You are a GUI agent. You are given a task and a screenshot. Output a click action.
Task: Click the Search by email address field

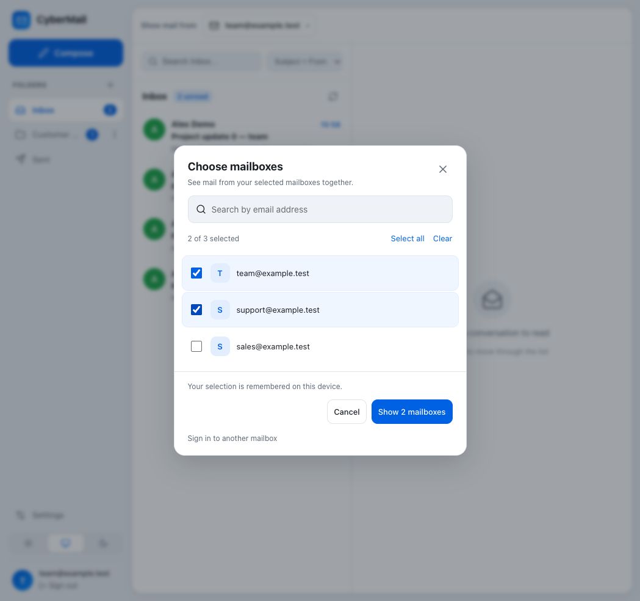320,209
